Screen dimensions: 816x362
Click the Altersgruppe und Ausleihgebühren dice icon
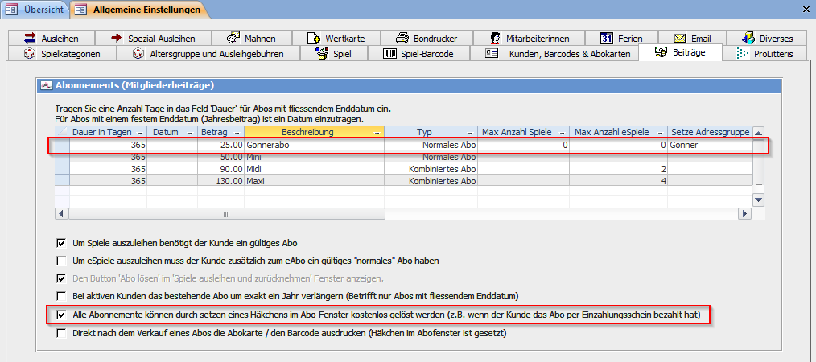pos(138,53)
